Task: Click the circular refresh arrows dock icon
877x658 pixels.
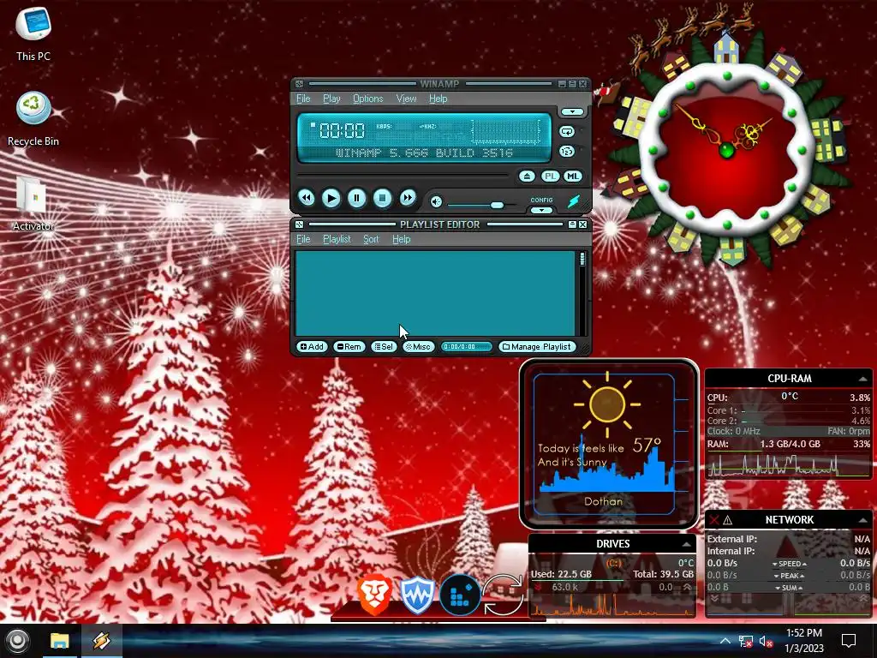Action: click(x=502, y=595)
